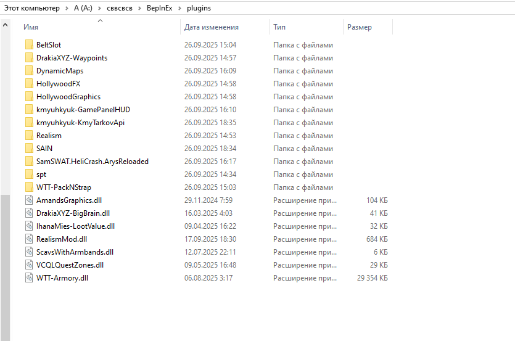The height and width of the screenshot is (341, 515).
Task: Select IhanaMies-LootValue.dll file name
Action: point(75,226)
